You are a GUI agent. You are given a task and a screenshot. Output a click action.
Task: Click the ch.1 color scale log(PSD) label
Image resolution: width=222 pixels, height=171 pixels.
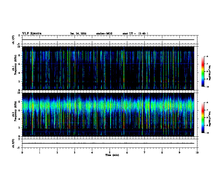tap(210, 73)
